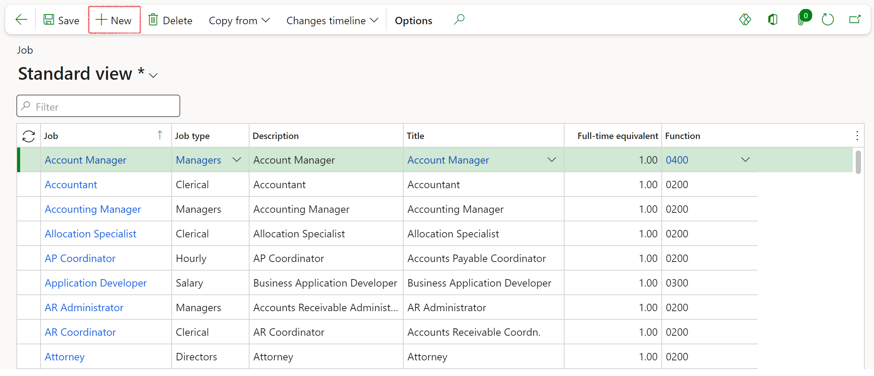Expand the Changes timeline menu
This screenshot has width=874, height=376.
[x=332, y=20]
